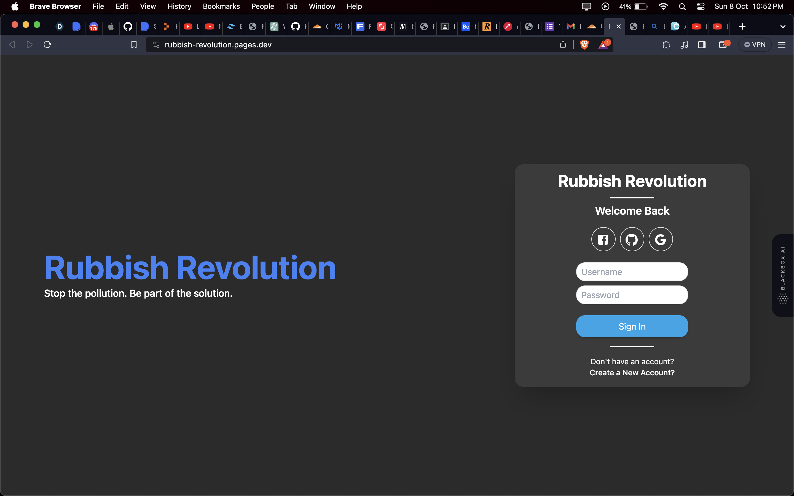This screenshot has height=496, width=794.
Task: Open Brave Rewards triangle icon
Action: pos(604,45)
